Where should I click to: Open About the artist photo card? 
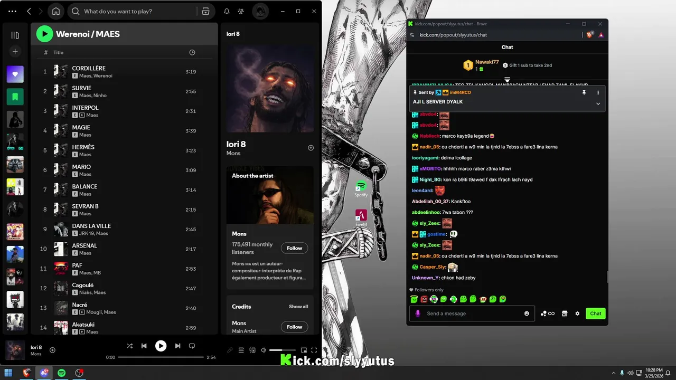pos(270,195)
